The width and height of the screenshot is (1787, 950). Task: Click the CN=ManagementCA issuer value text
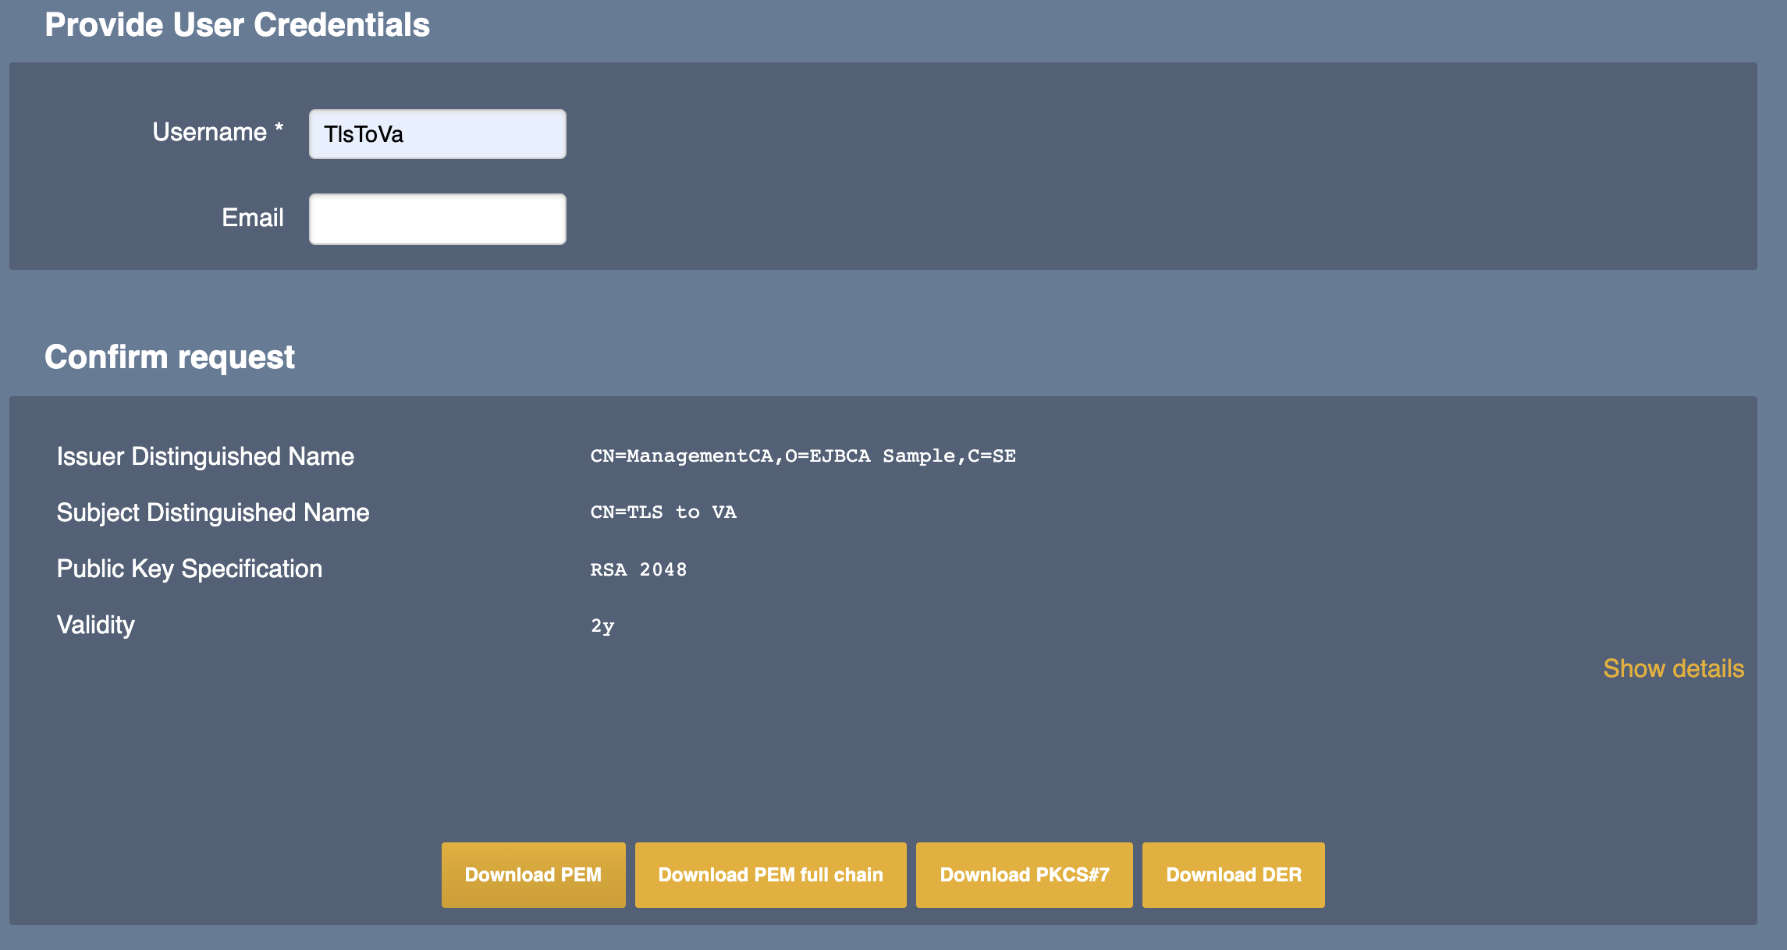[x=802, y=456]
